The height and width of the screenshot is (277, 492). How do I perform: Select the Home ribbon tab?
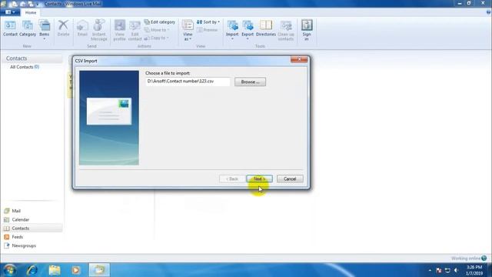pos(31,12)
